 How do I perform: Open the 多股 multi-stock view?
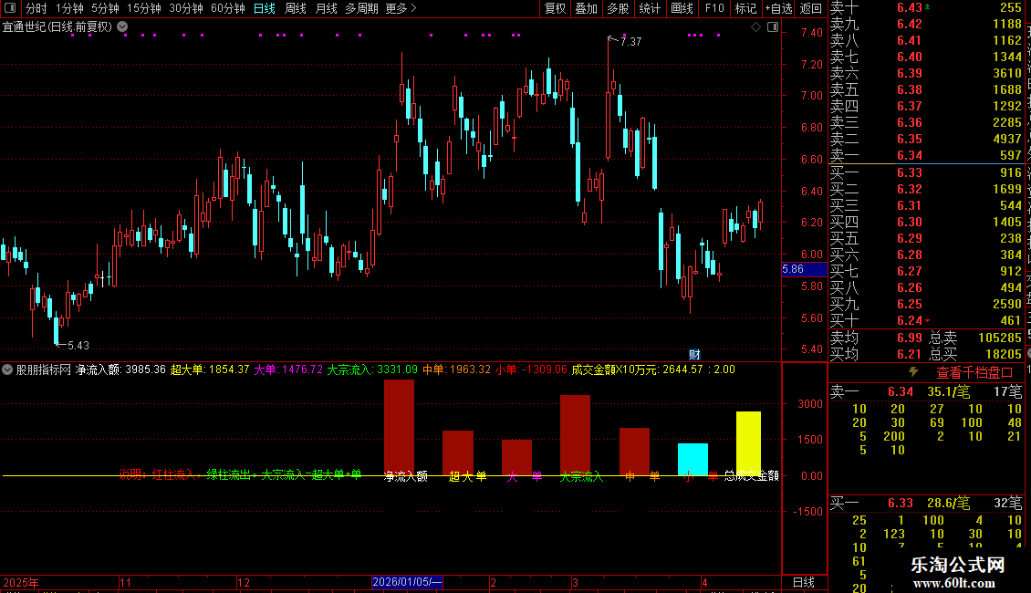(618, 8)
